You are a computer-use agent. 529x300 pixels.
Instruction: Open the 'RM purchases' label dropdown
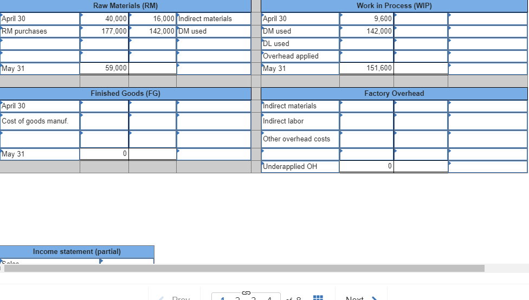pyautogui.click(x=40, y=31)
